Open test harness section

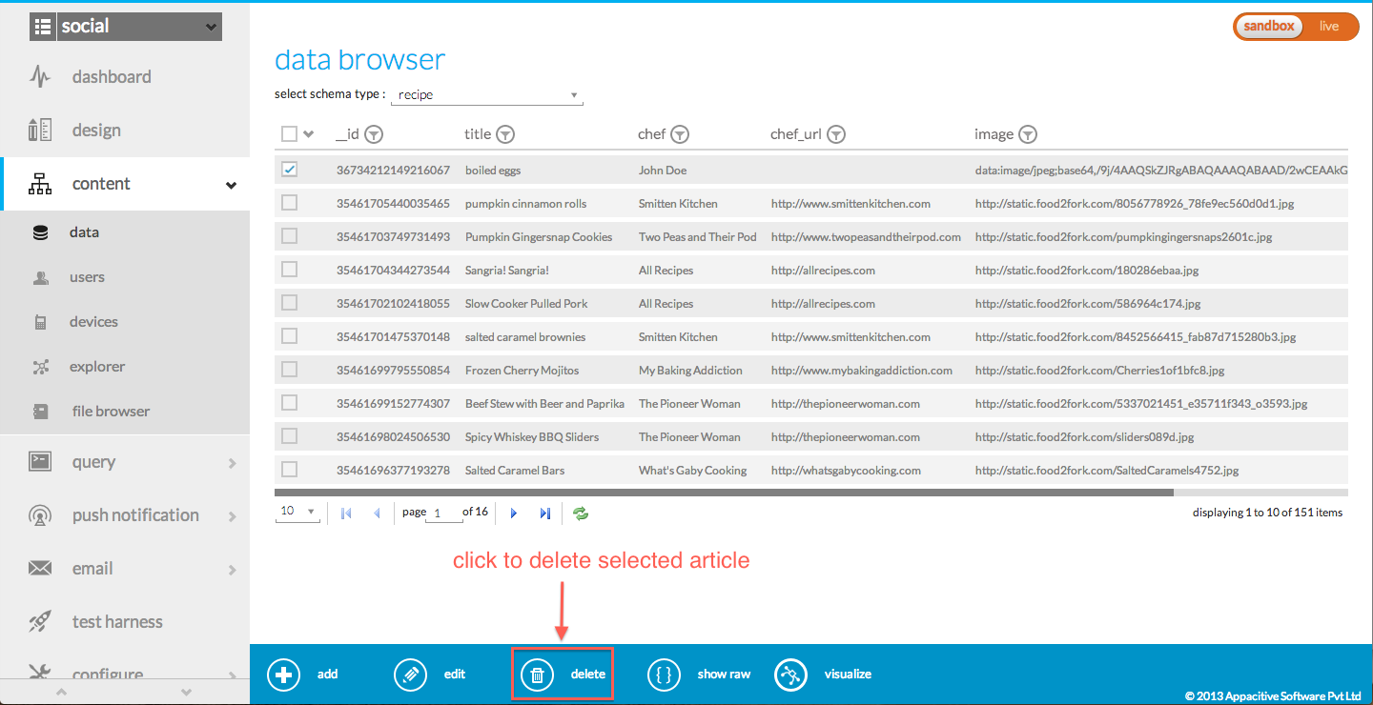[117, 622]
